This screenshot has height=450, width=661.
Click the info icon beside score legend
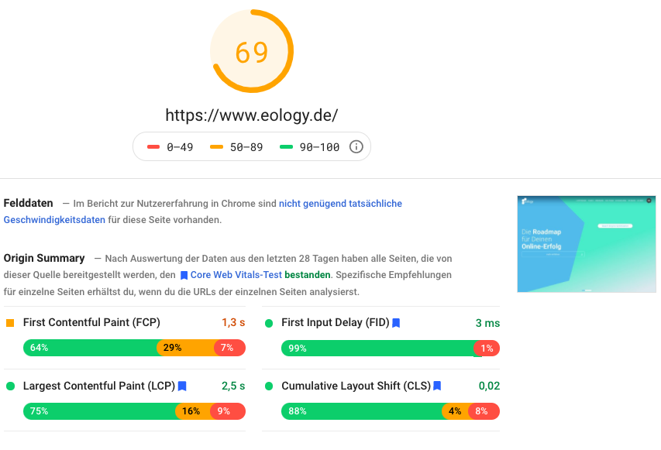click(x=356, y=146)
